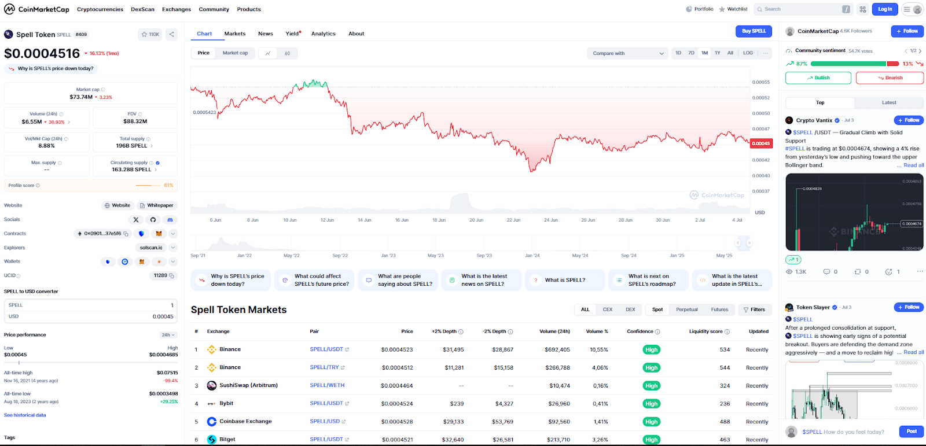This screenshot has width=926, height=446.
Task: Open the chart more options ellipsis
Action: (766, 53)
